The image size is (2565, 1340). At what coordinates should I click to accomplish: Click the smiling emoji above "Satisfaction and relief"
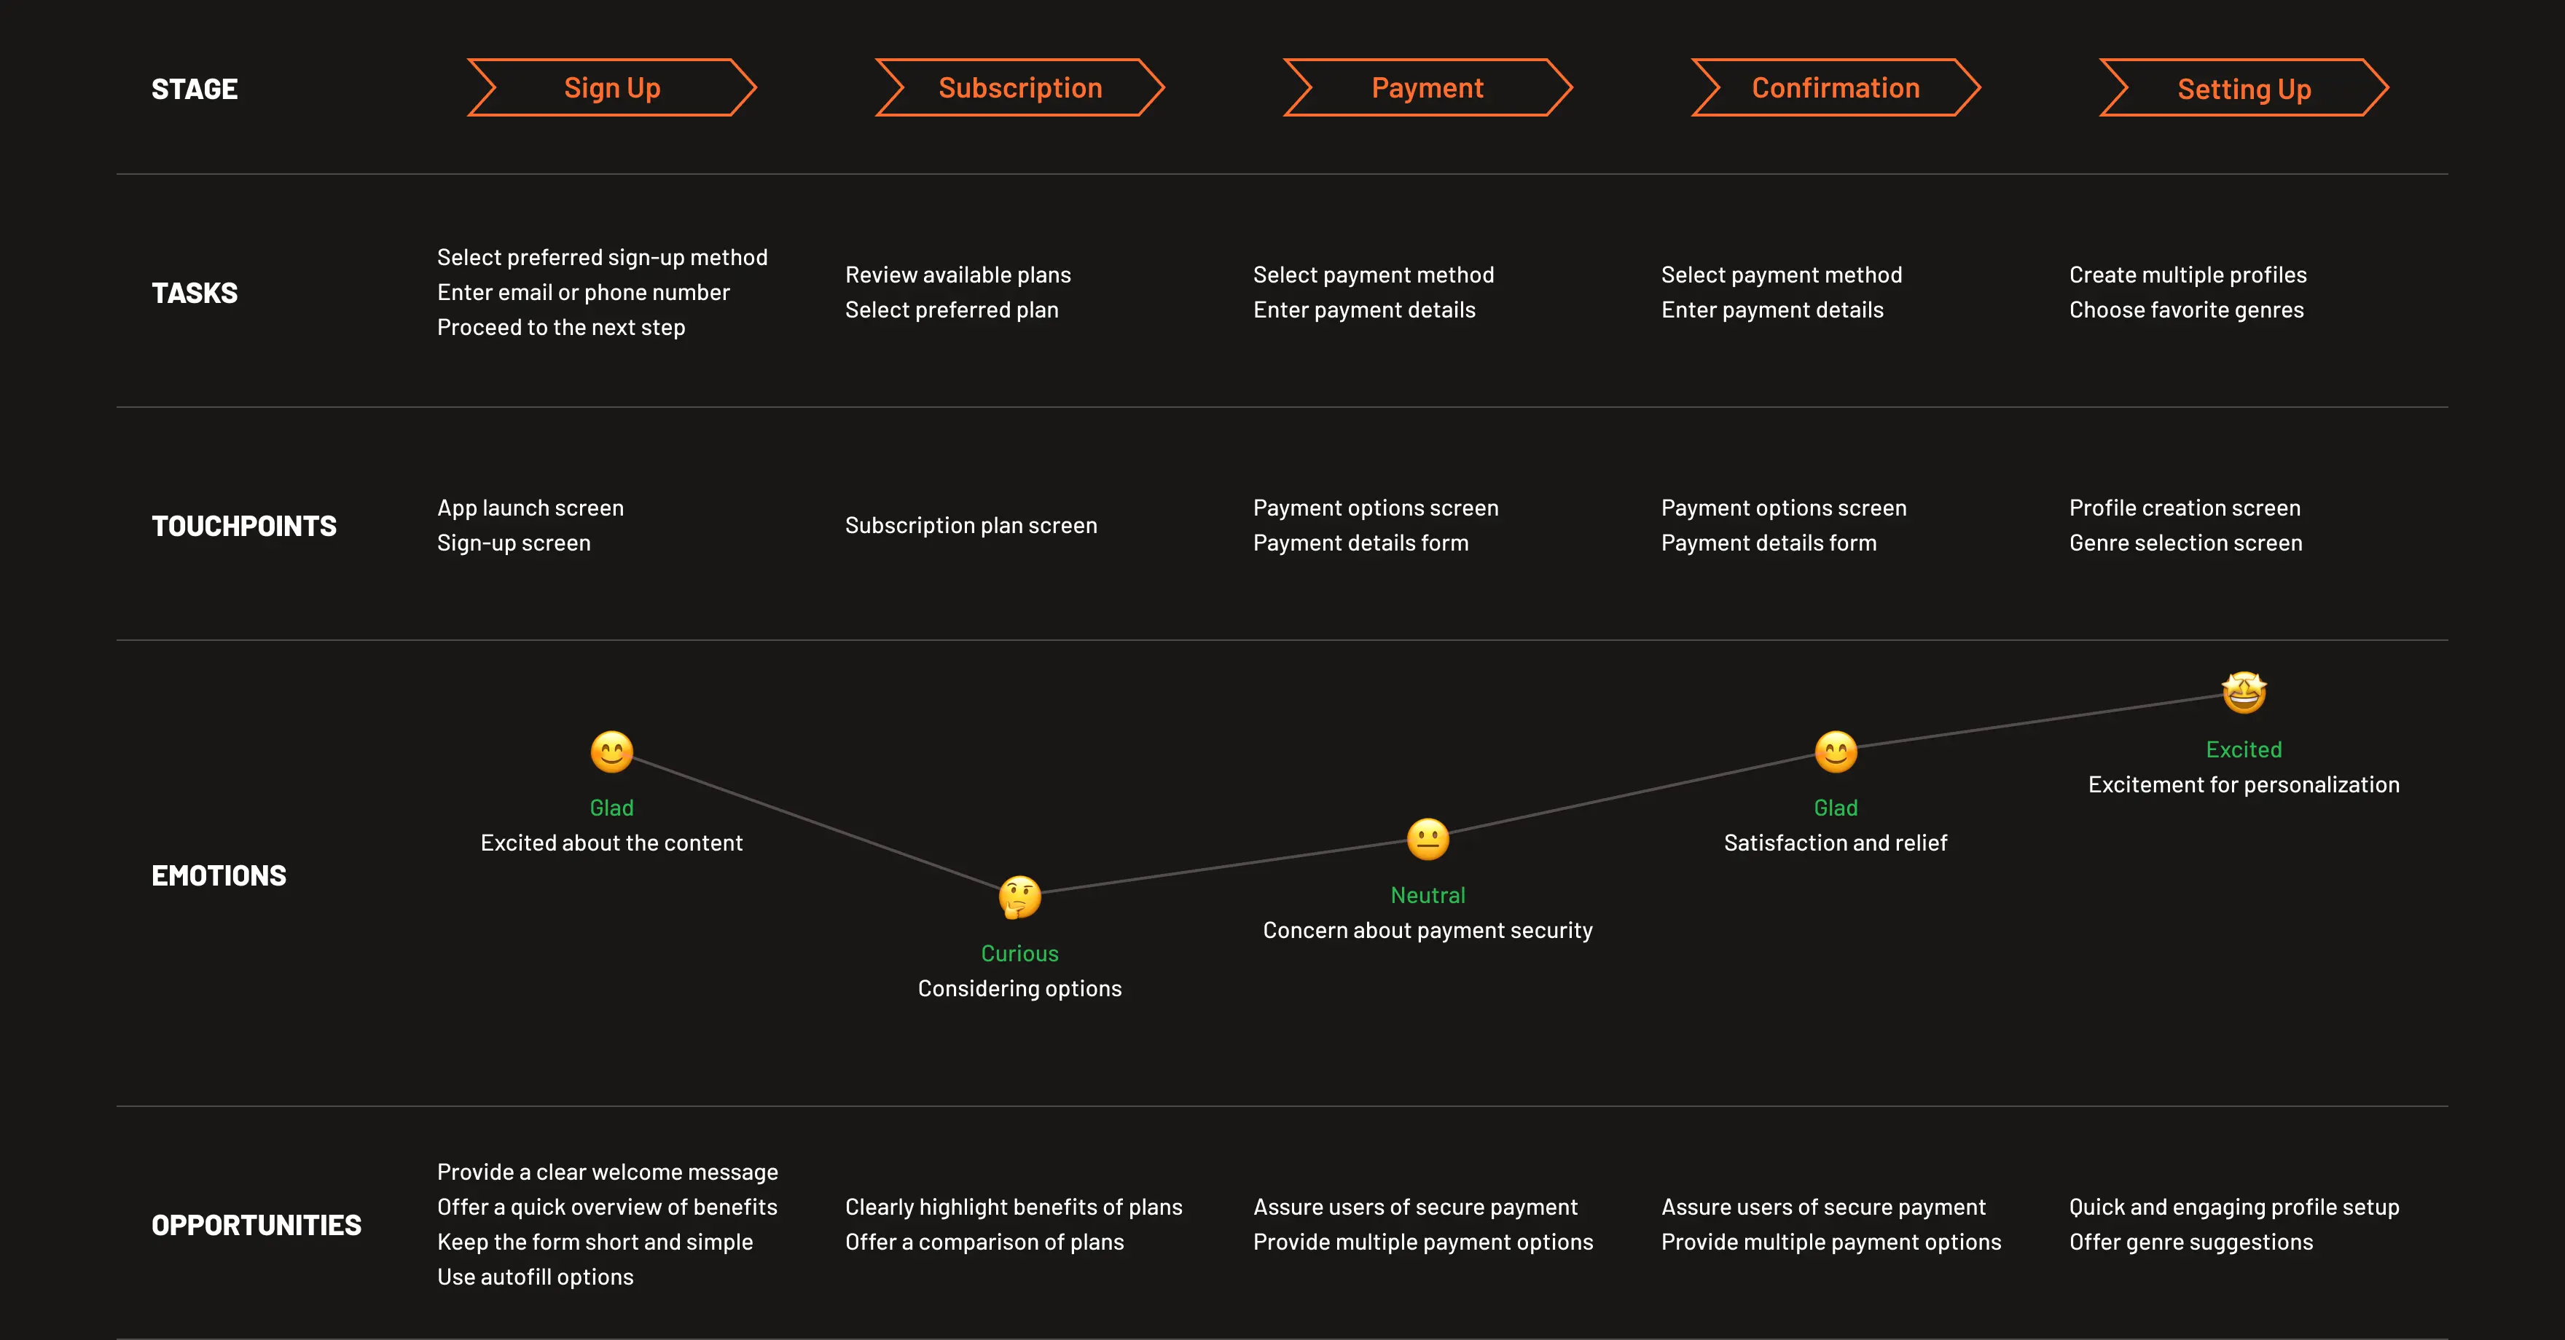coord(1835,752)
